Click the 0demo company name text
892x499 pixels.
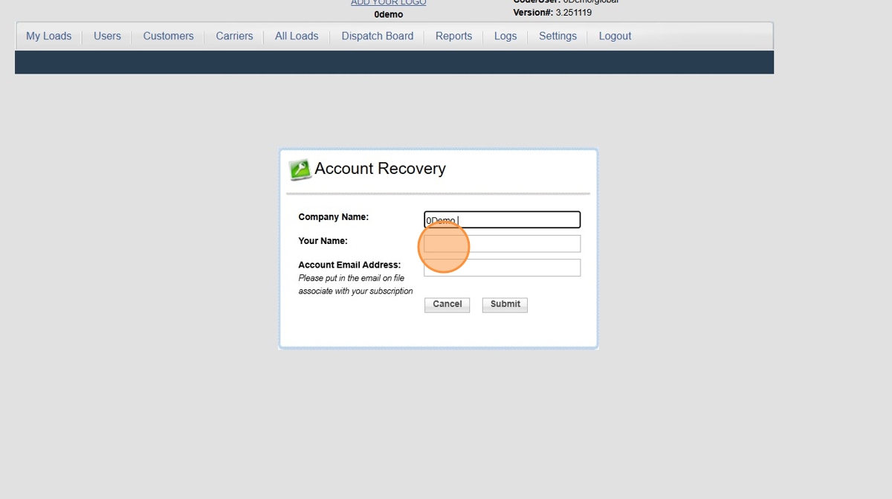(x=389, y=15)
